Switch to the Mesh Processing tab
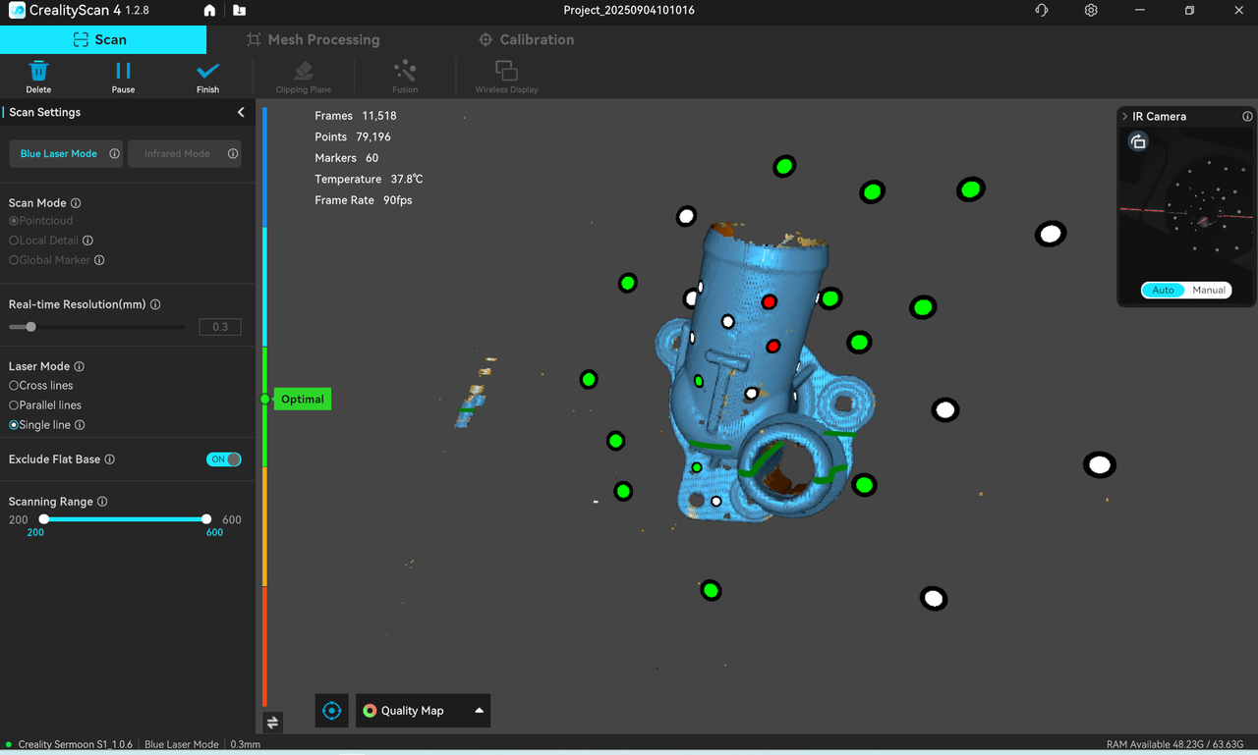This screenshot has width=1258, height=755. [313, 40]
